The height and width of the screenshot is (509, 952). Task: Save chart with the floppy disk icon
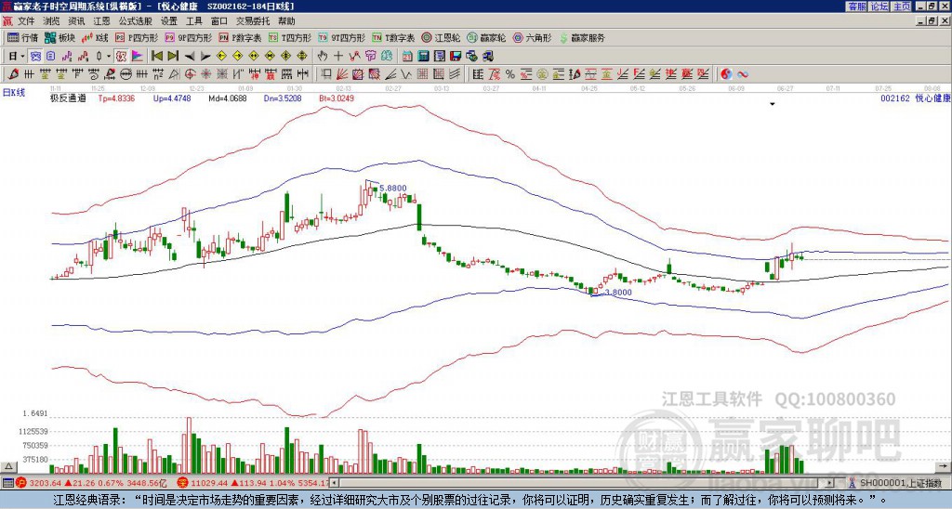tap(455, 57)
